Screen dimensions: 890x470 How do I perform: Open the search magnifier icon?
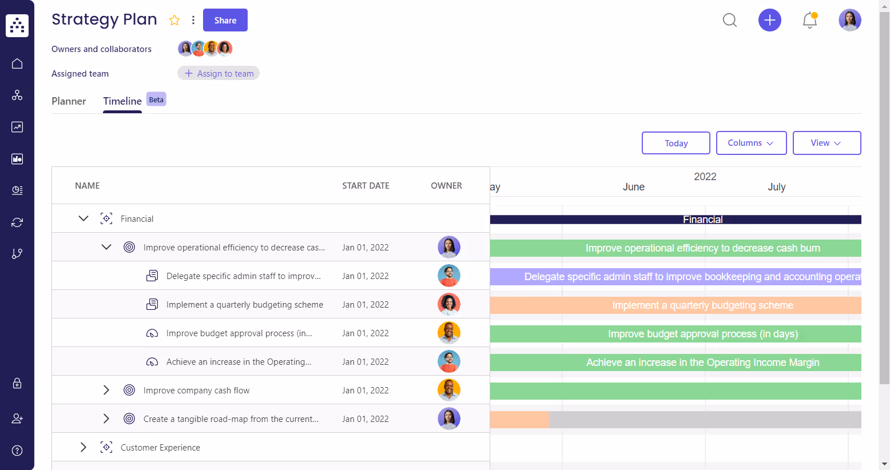tap(729, 20)
